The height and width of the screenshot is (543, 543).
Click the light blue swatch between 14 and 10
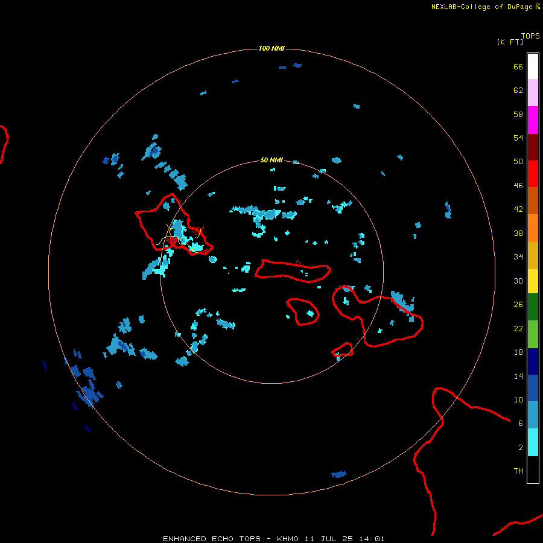pos(533,414)
